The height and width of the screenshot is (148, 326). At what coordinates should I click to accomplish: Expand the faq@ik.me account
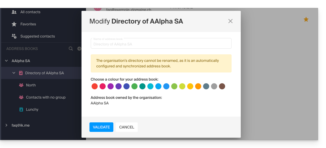click(x=6, y=125)
